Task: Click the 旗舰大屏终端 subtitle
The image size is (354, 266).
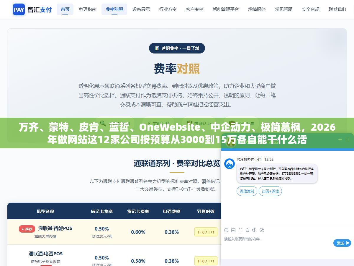Action: tap(45, 236)
